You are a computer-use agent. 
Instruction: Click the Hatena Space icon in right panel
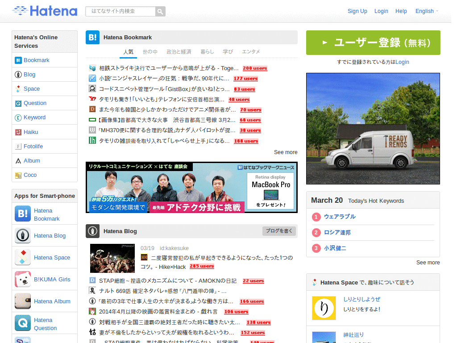(315, 282)
